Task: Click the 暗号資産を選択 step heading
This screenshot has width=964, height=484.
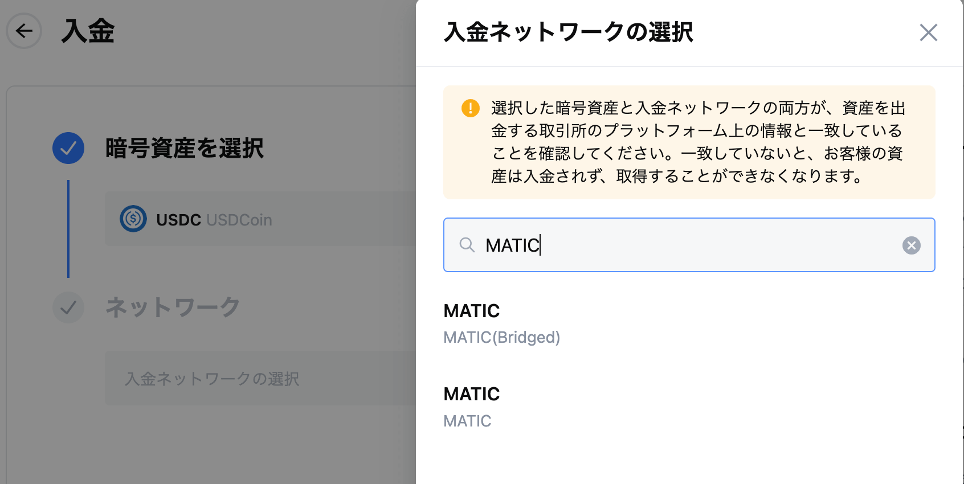Action: click(185, 148)
